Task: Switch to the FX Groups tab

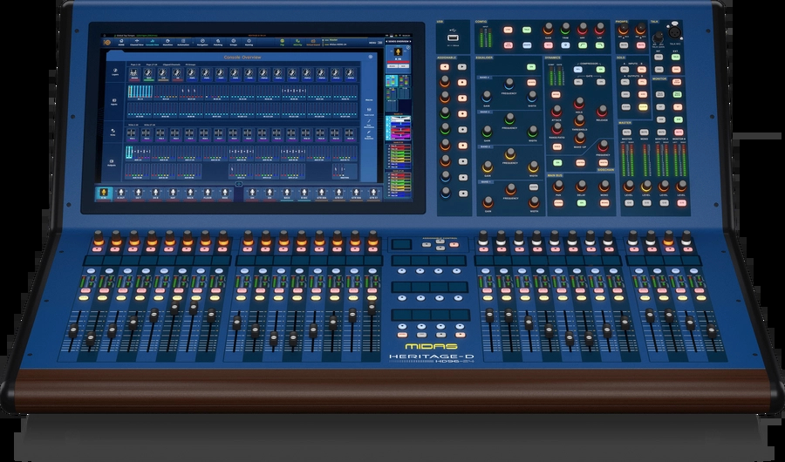Action: 190,65
